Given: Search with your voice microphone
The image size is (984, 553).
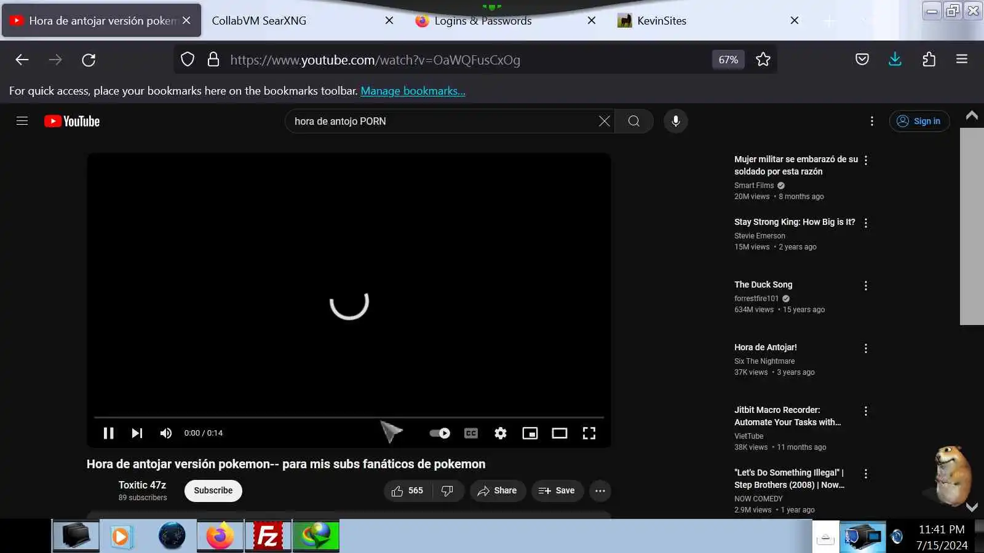Looking at the screenshot, I should pos(676,121).
